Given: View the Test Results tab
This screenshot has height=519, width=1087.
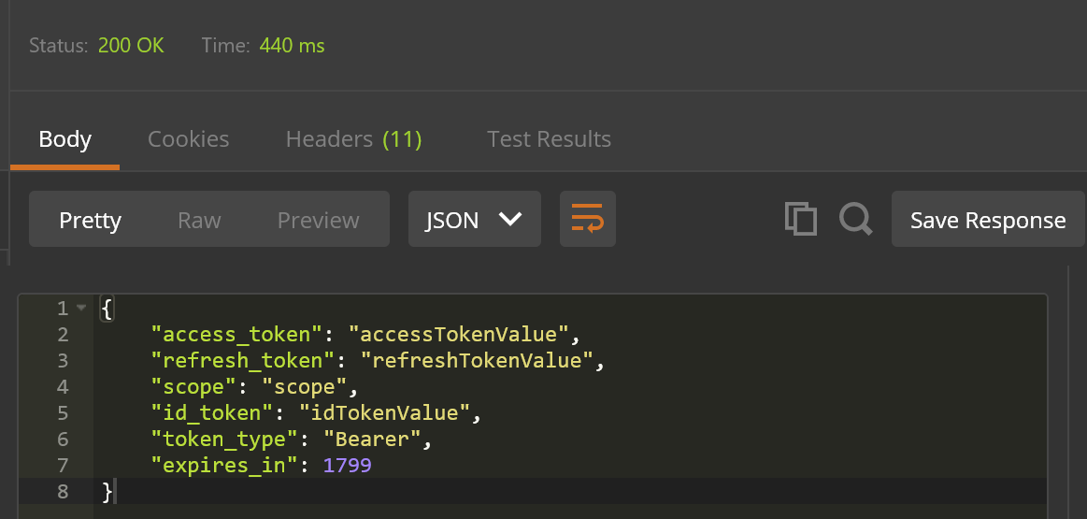Looking at the screenshot, I should pos(549,139).
